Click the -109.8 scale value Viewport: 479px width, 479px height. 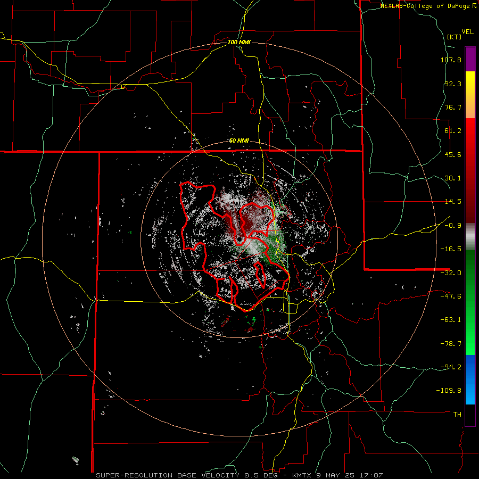449,391
